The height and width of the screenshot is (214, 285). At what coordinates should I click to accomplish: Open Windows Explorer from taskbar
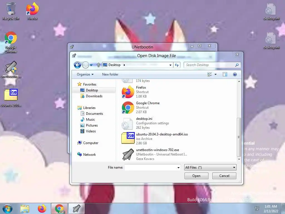pyautogui.click(x=25, y=209)
